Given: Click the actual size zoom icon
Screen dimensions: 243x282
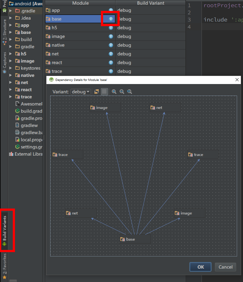Looking at the screenshot, I should pyautogui.click(x=130, y=92).
